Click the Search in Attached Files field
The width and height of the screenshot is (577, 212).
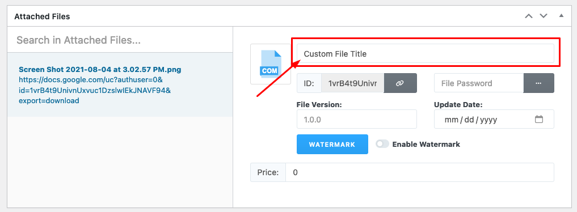coord(120,40)
